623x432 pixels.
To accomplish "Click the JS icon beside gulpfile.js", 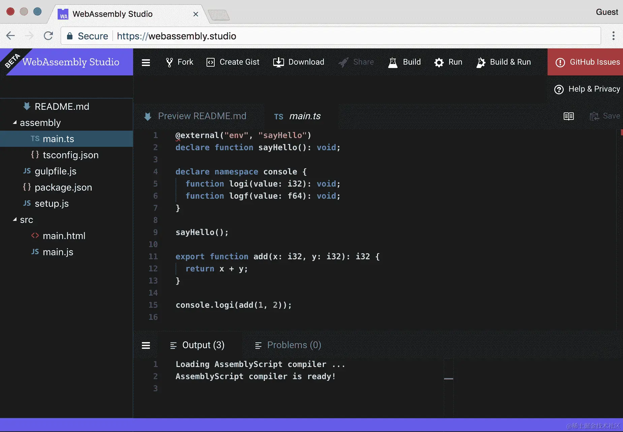I will tap(27, 171).
